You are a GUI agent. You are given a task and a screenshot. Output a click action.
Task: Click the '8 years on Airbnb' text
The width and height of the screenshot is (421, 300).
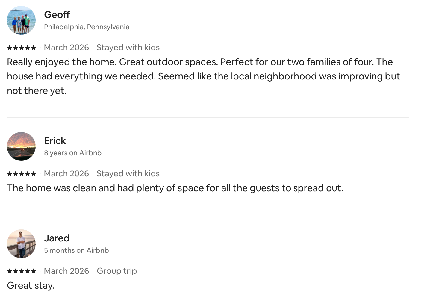(73, 153)
